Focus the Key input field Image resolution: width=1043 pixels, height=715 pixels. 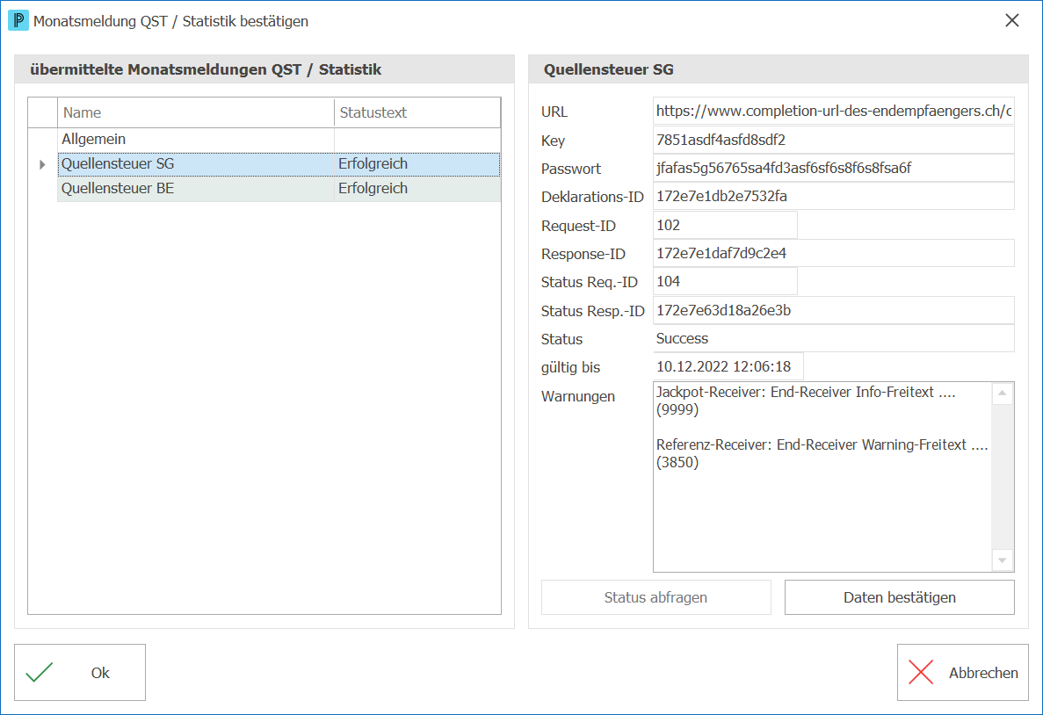point(834,140)
